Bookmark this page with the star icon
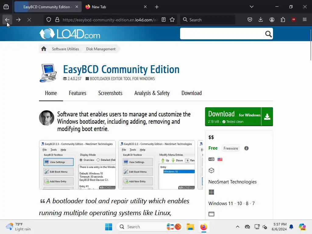 coord(172,20)
